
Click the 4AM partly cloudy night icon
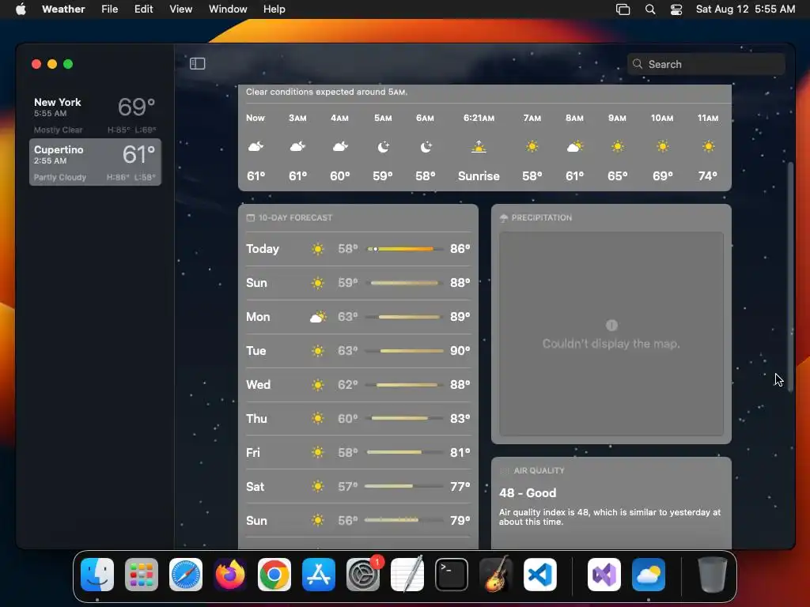[340, 147]
